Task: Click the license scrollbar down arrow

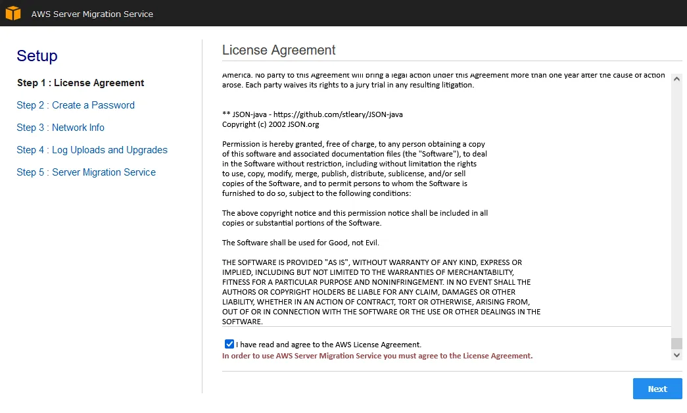Action: (676, 355)
